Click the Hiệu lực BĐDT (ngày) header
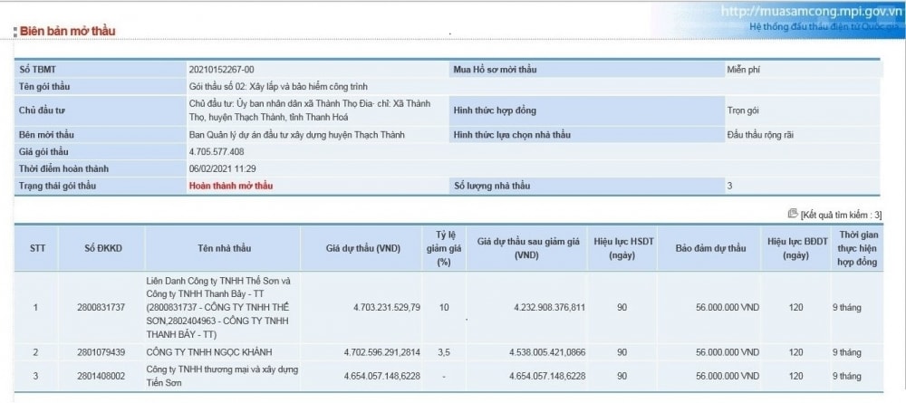Viewport: 906px width, 403px height. coord(795,248)
